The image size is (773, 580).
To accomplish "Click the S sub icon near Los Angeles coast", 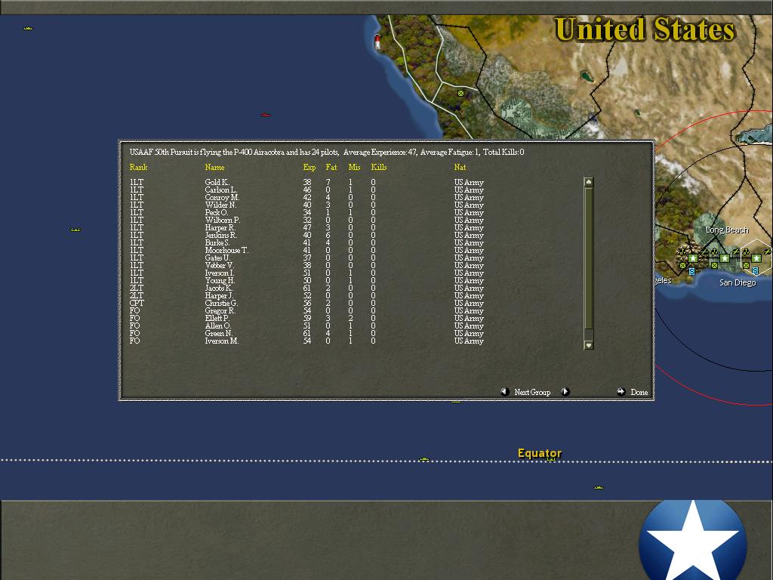I will tap(691, 271).
